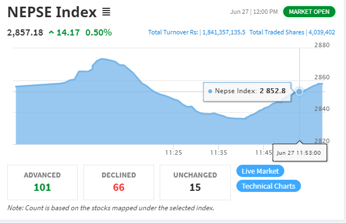This screenshot has height=223, width=346.
Task: Click the 0.50% percentage change
Action: pyautogui.click(x=98, y=33)
